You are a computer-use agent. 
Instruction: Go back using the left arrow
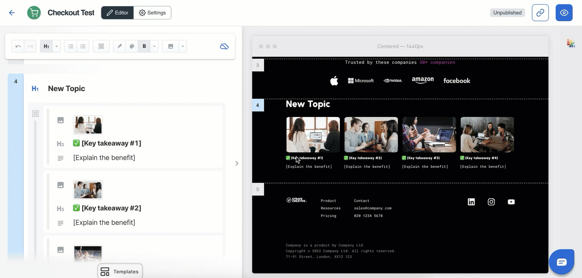click(12, 13)
